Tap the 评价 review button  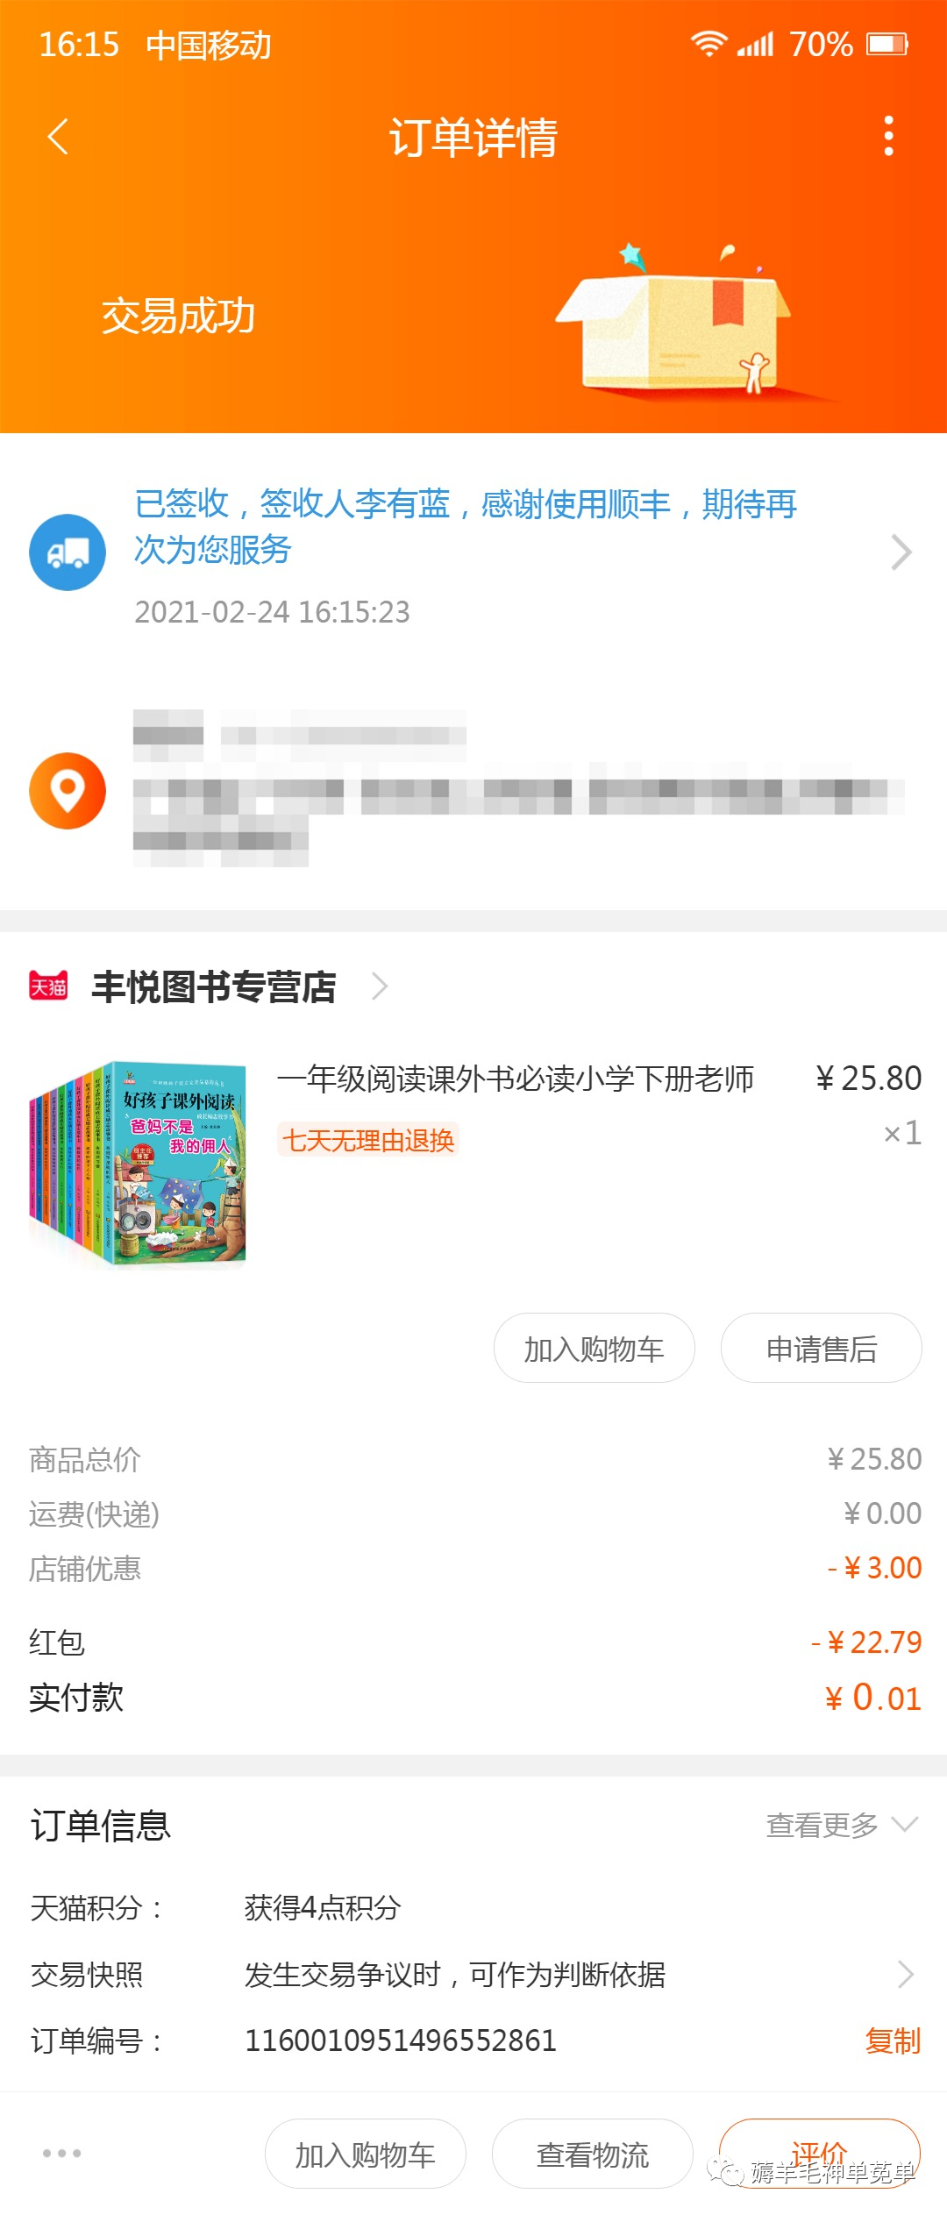[820, 2154]
